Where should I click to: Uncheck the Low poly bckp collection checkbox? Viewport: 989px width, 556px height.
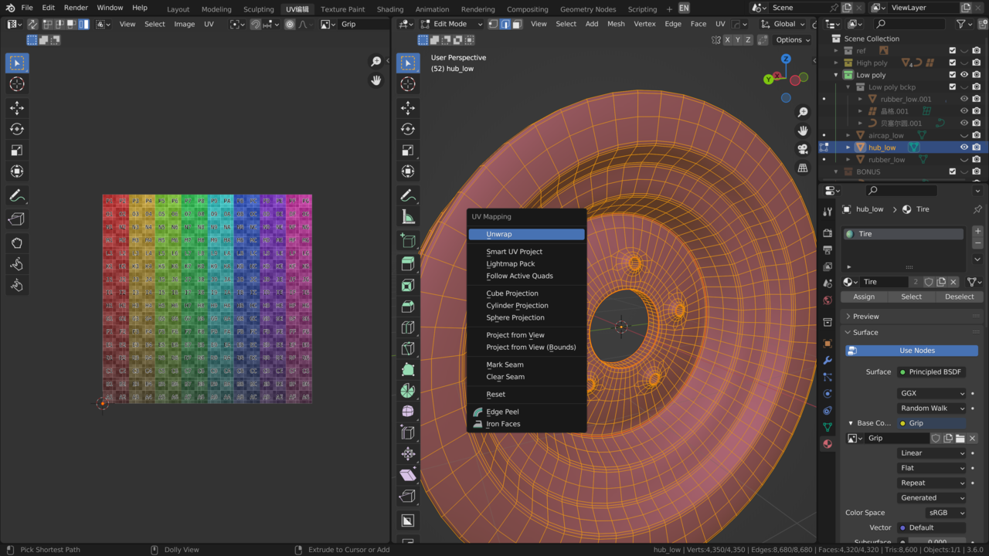[952, 87]
